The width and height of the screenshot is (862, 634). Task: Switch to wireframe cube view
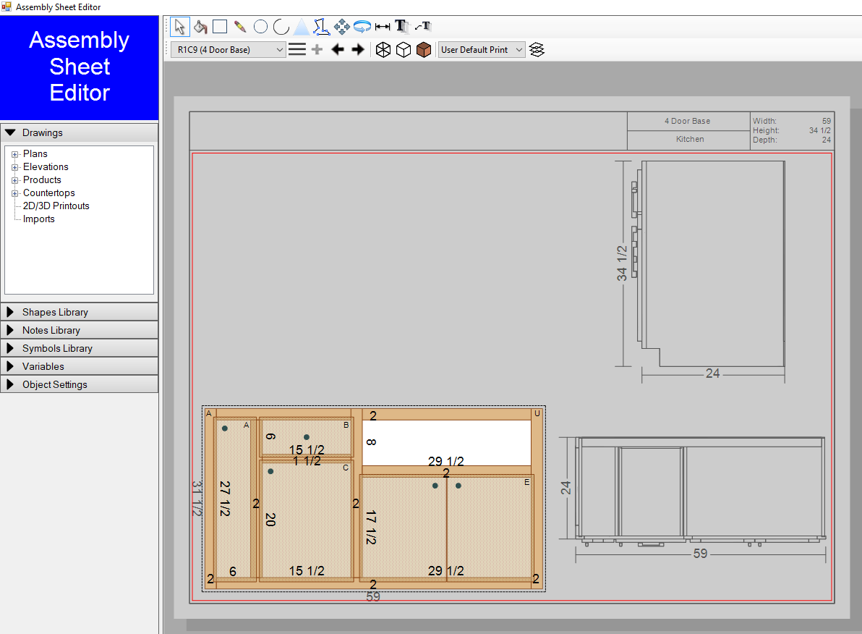click(383, 50)
